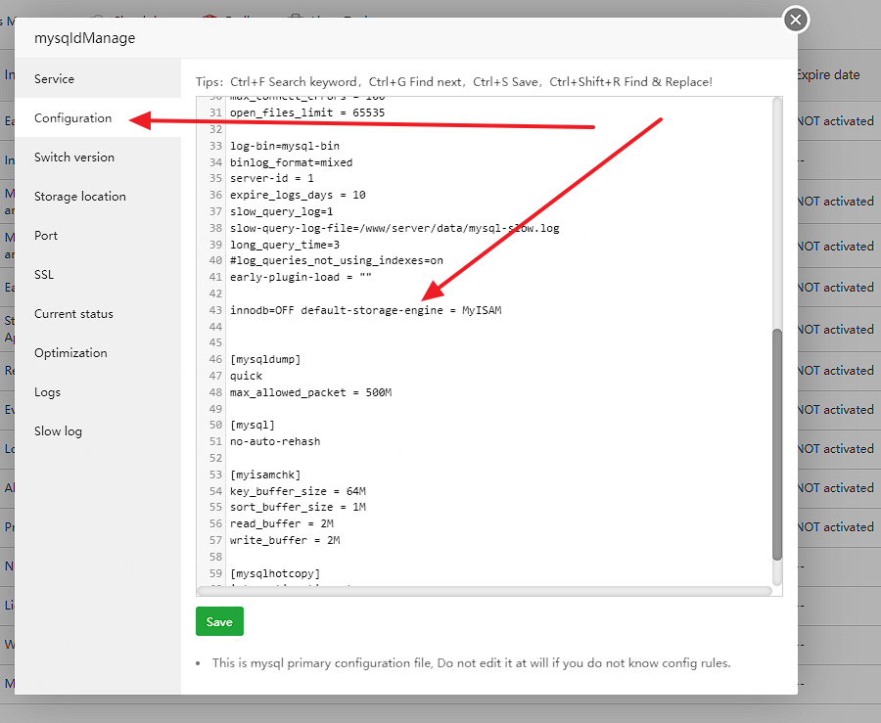Click the max_allowed_packet = 500M line

(x=310, y=392)
